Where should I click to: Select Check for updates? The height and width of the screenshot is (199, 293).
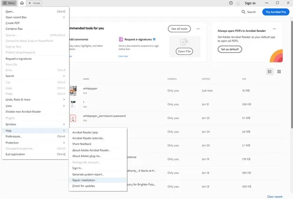[x=98, y=186]
